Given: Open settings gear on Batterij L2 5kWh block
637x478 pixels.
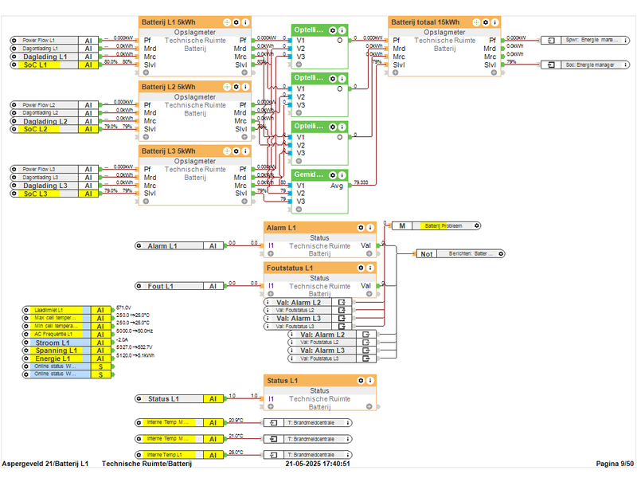Looking at the screenshot, I should (x=236, y=87).
